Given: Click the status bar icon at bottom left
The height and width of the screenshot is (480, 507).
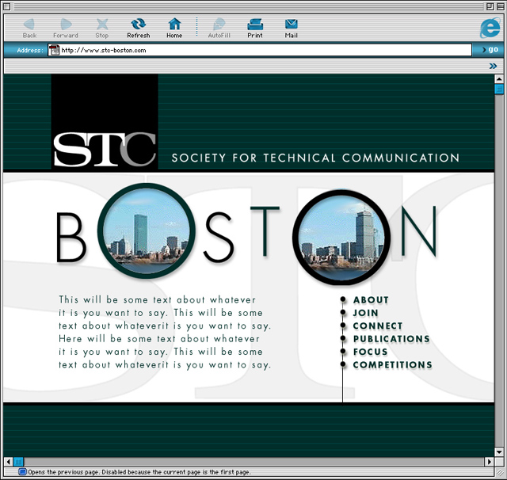Looking at the screenshot, I should coord(22,472).
